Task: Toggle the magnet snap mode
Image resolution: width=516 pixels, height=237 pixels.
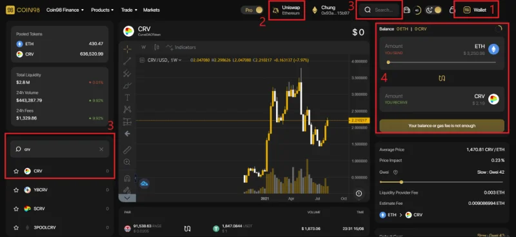Action: pyautogui.click(x=127, y=178)
